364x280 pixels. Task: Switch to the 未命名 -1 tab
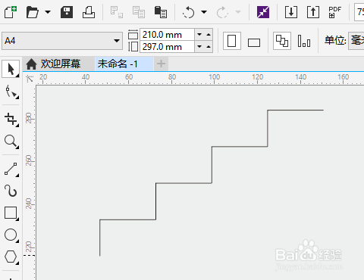[x=124, y=64]
